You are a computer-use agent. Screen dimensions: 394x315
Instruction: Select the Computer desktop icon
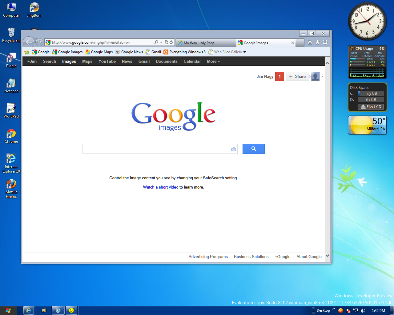pyautogui.click(x=11, y=10)
